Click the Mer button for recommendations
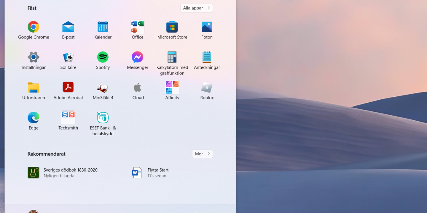This screenshot has width=427, height=213. [203, 154]
